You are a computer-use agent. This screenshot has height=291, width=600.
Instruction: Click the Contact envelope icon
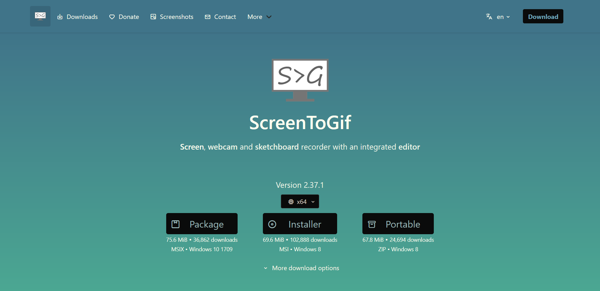(208, 17)
